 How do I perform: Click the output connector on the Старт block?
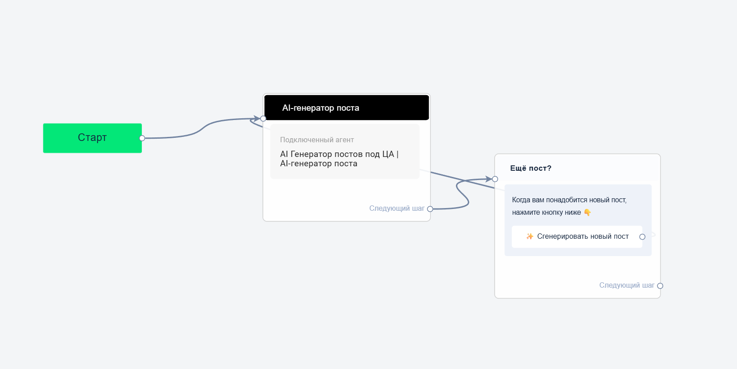142,138
